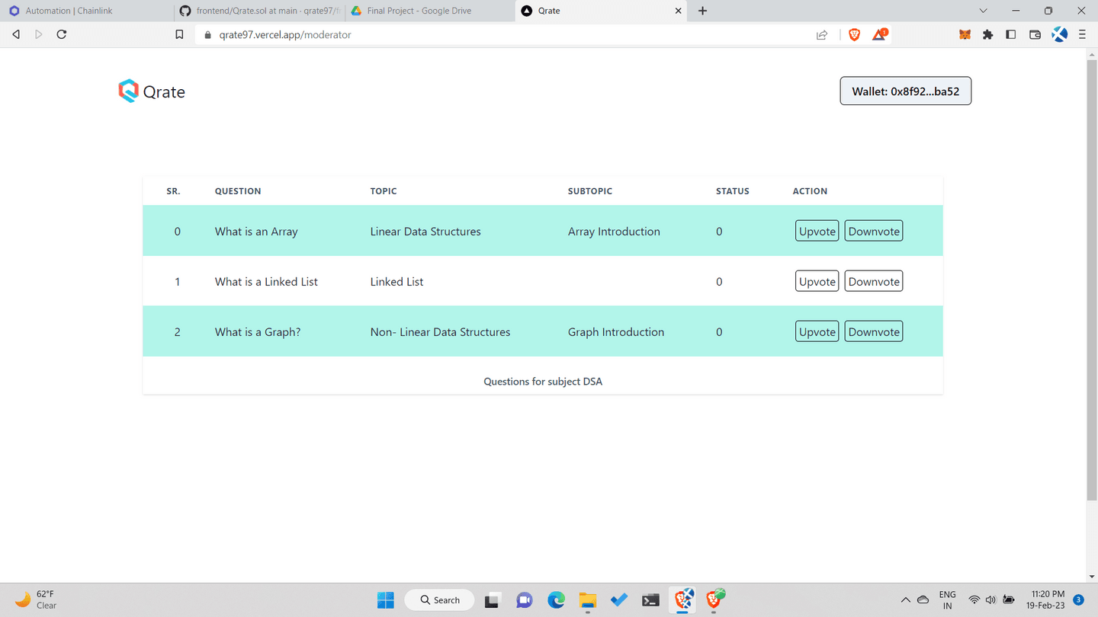The width and height of the screenshot is (1098, 617).
Task: Click the taskbar Search box
Action: tap(439, 600)
